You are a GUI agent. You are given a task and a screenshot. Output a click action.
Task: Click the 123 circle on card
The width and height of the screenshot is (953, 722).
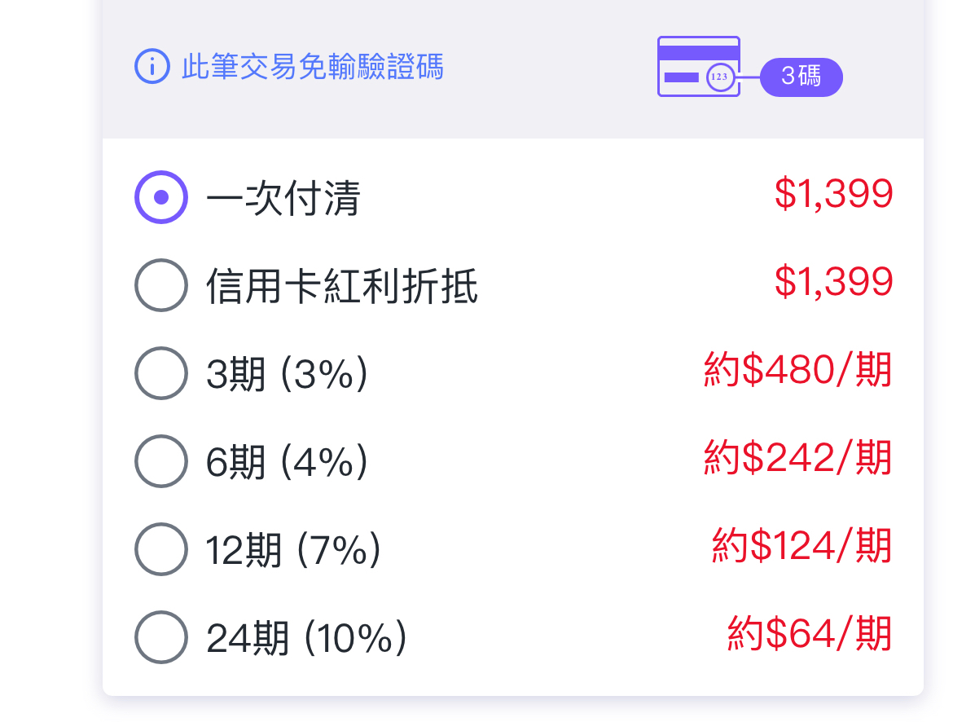pos(720,77)
